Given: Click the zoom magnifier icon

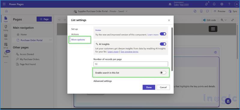Looking at the screenshot, I should pos(222,20).
